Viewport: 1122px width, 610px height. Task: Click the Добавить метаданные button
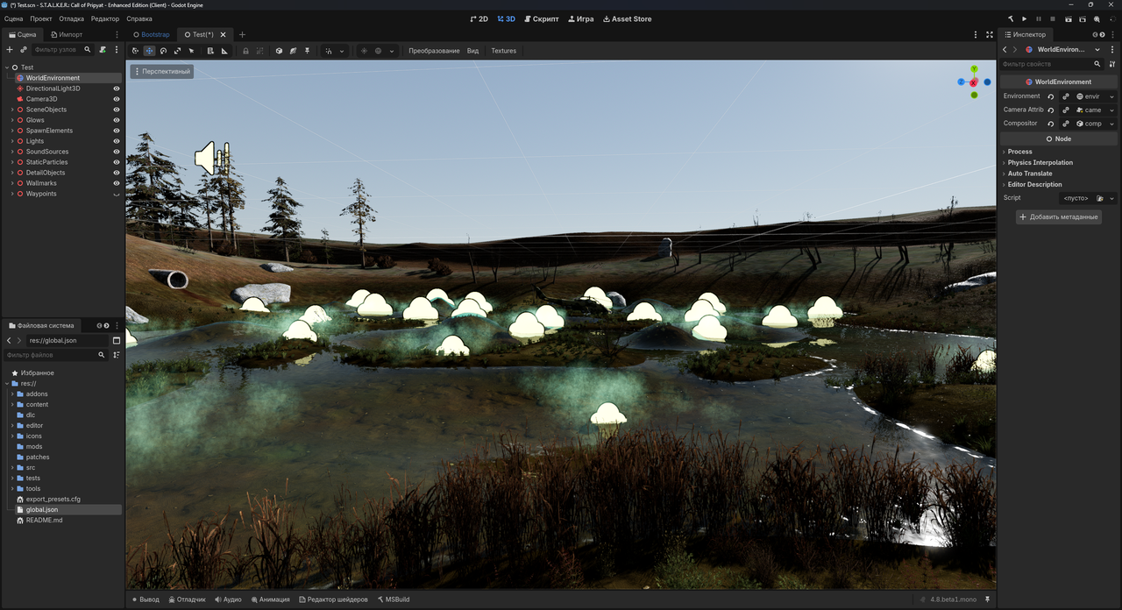[1059, 216]
